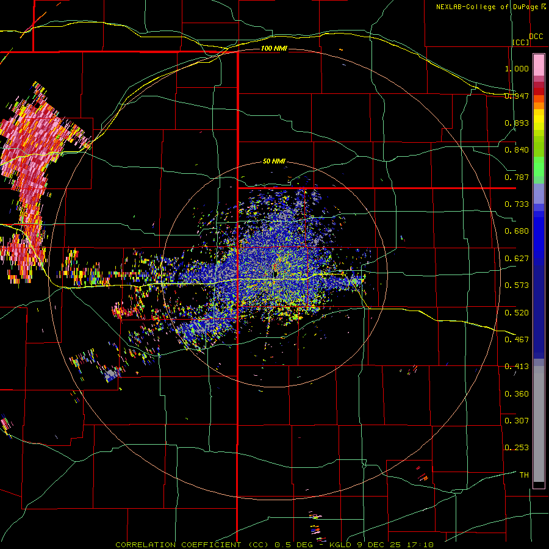Click the Correlation Coefficient product caption
The image size is (549, 549).
pyautogui.click(x=275, y=545)
